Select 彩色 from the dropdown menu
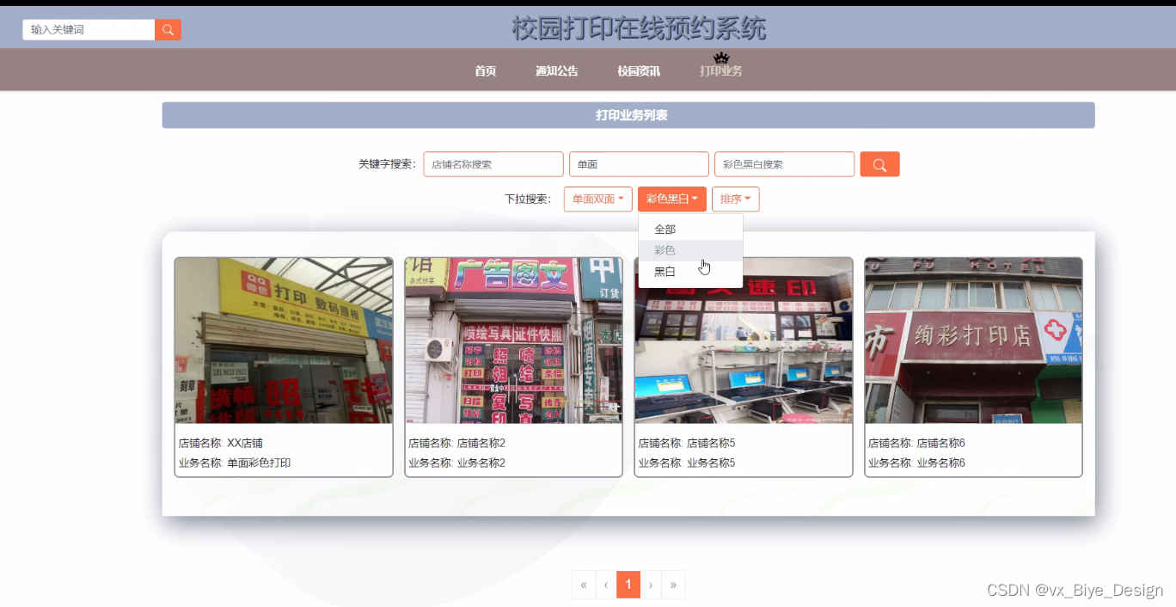The height and width of the screenshot is (607, 1176). [x=690, y=250]
